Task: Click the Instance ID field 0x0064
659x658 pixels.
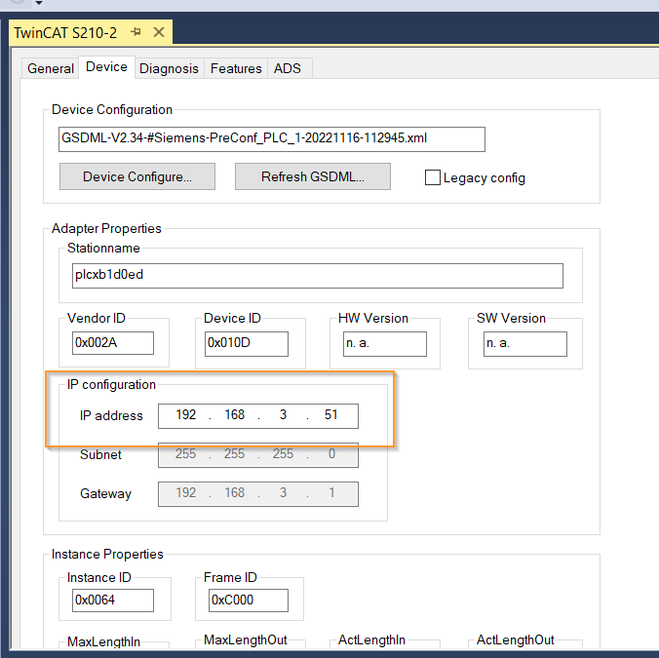Action: coord(113,600)
